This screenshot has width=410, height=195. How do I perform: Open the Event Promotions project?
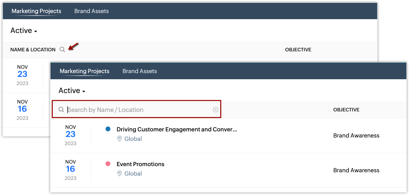[x=140, y=164]
